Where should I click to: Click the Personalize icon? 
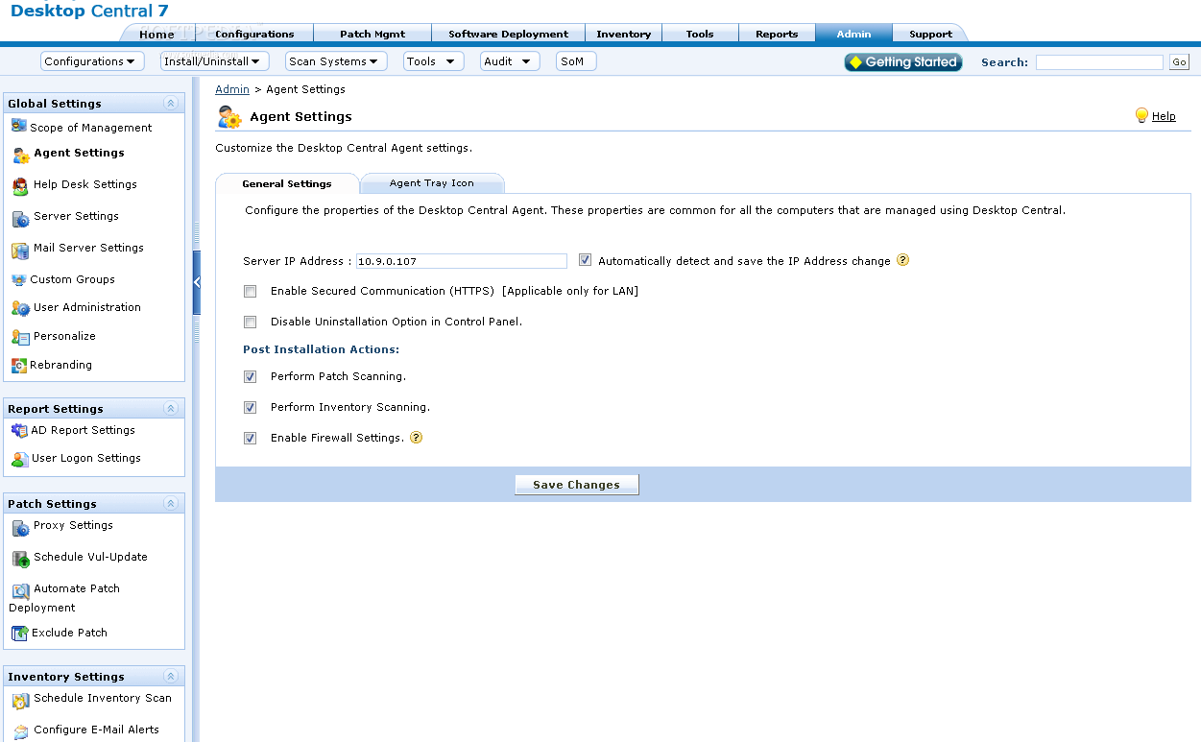point(20,337)
